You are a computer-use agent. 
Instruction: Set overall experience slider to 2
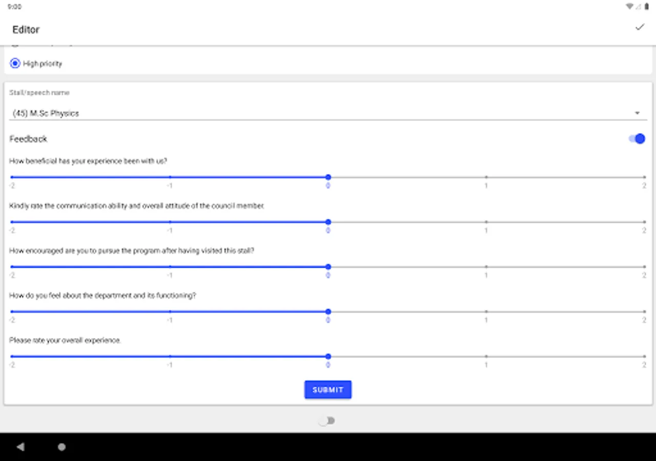click(645, 357)
